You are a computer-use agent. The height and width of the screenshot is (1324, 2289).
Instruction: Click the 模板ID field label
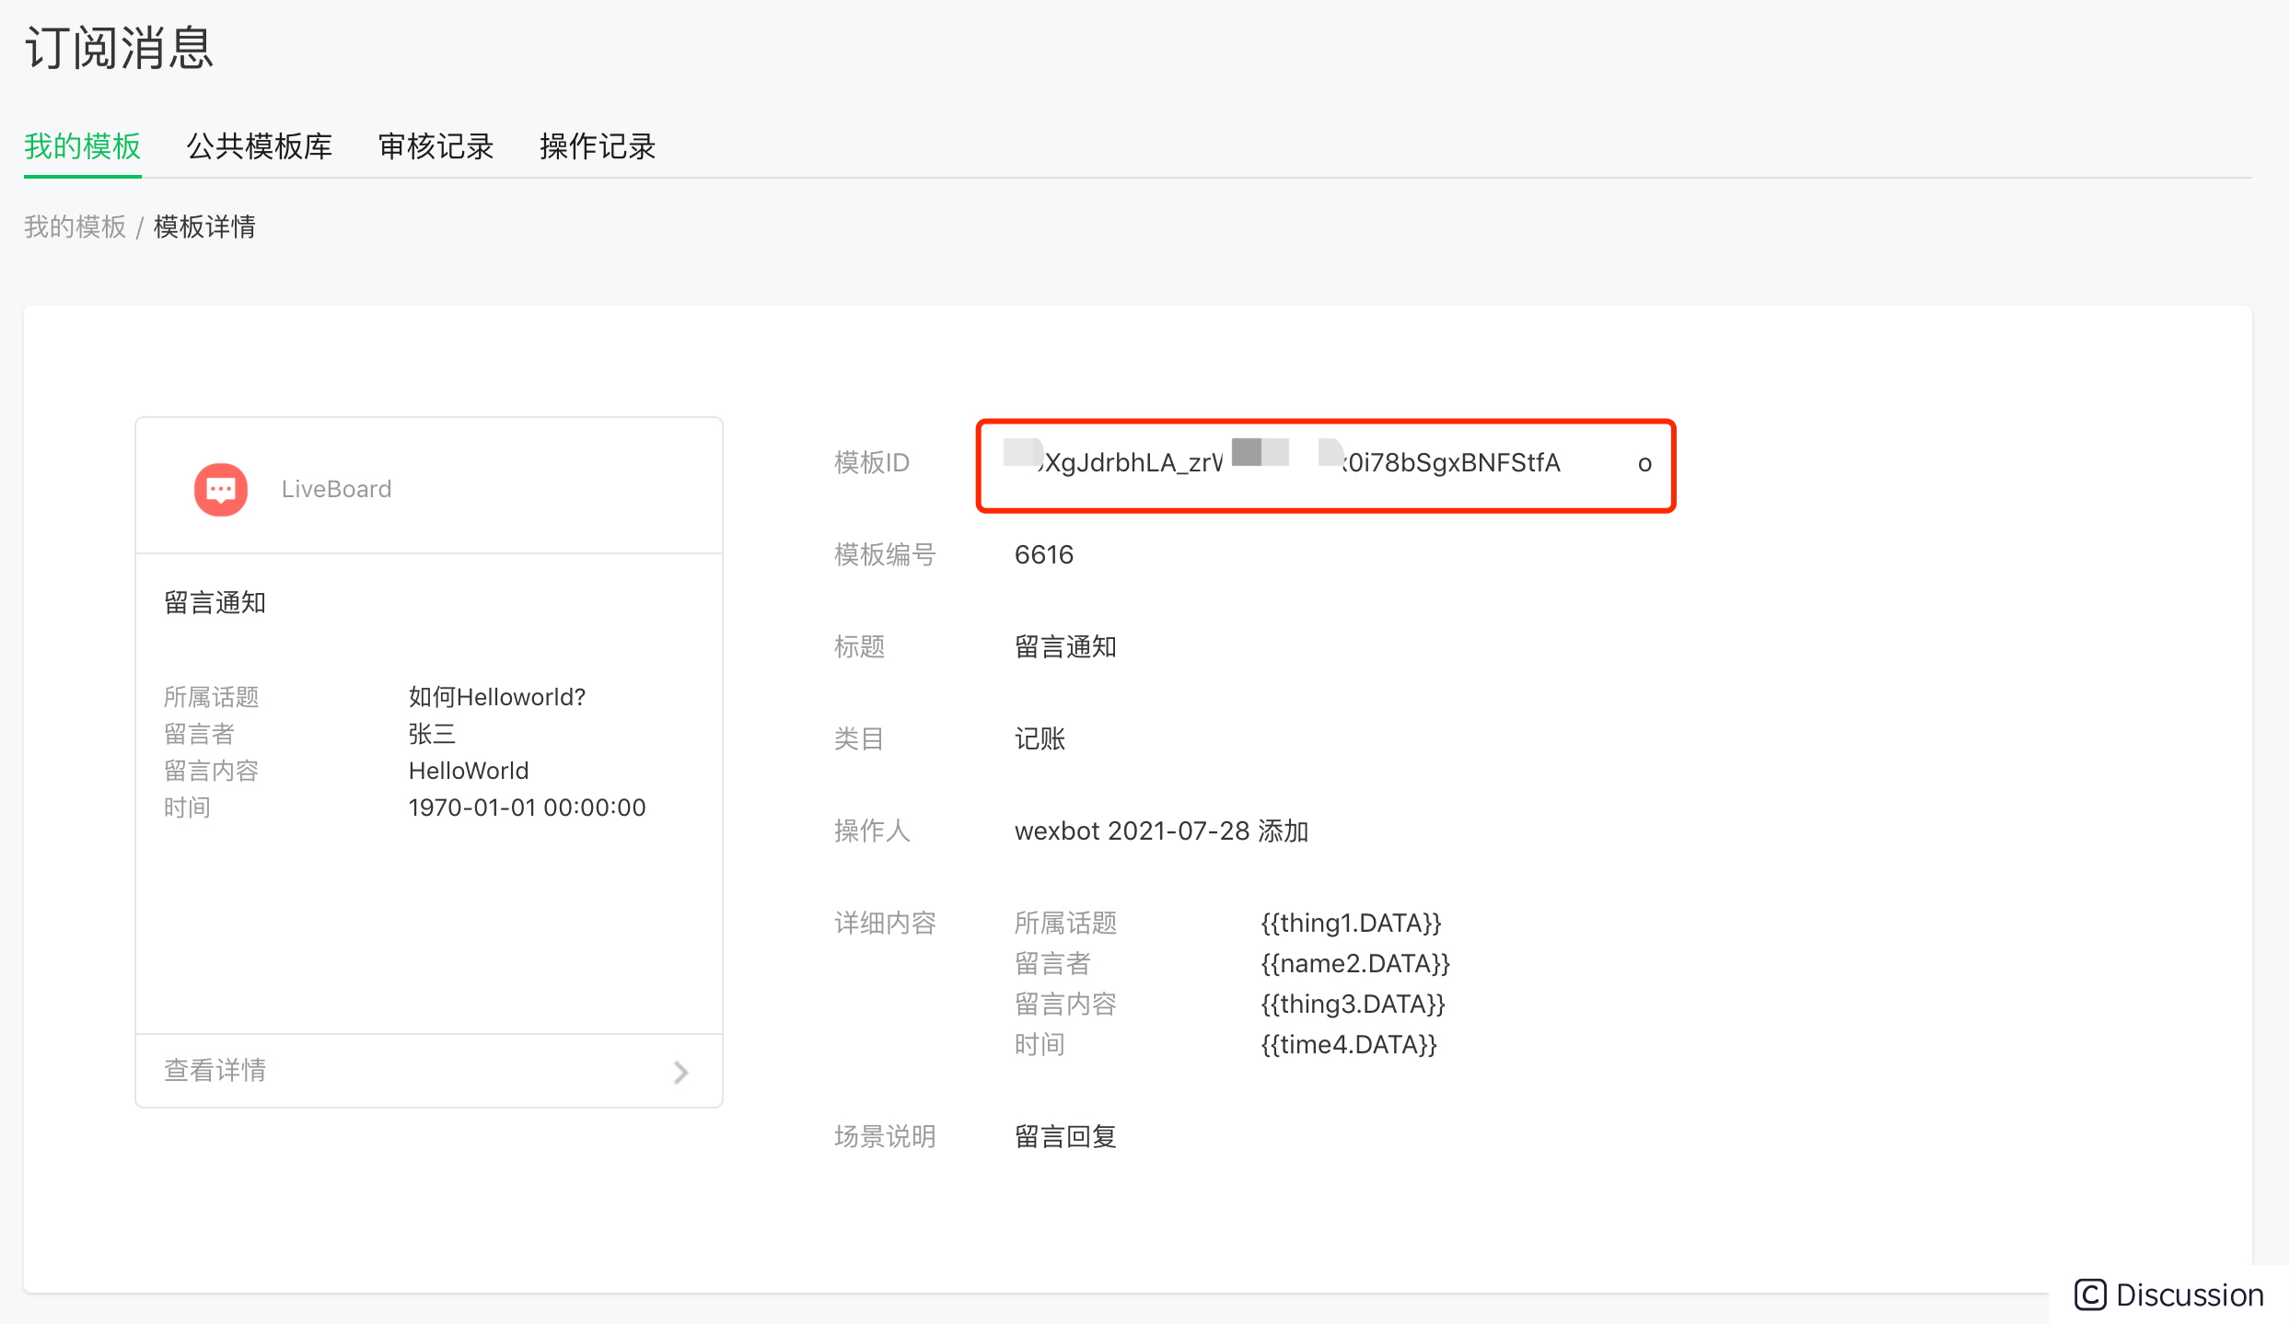click(871, 462)
